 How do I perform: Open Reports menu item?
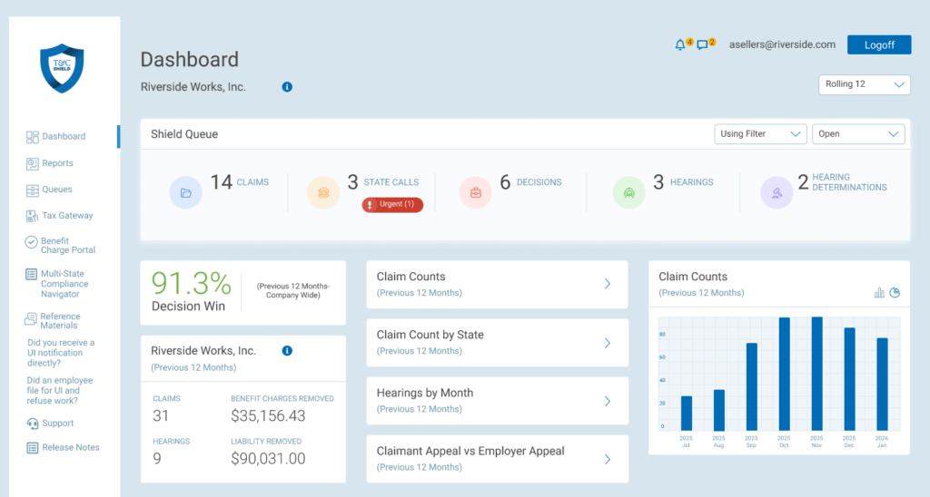click(x=57, y=163)
